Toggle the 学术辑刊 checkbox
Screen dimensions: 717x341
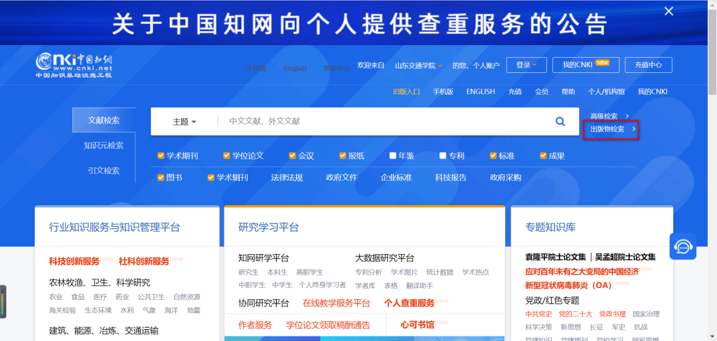211,177
